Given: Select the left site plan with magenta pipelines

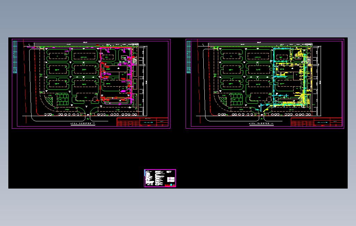Looking at the screenshot, I should [91, 84].
